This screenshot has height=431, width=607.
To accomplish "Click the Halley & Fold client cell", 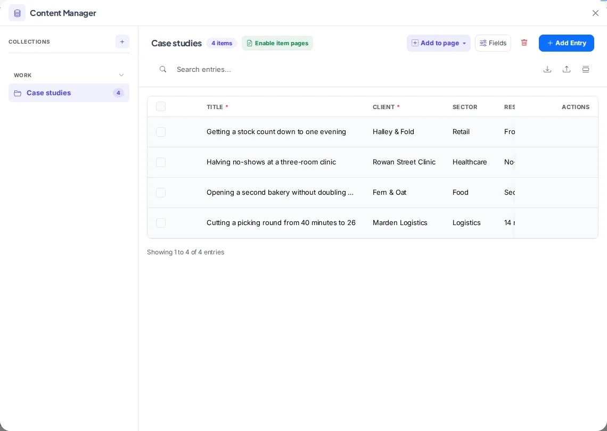I will click(x=393, y=131).
